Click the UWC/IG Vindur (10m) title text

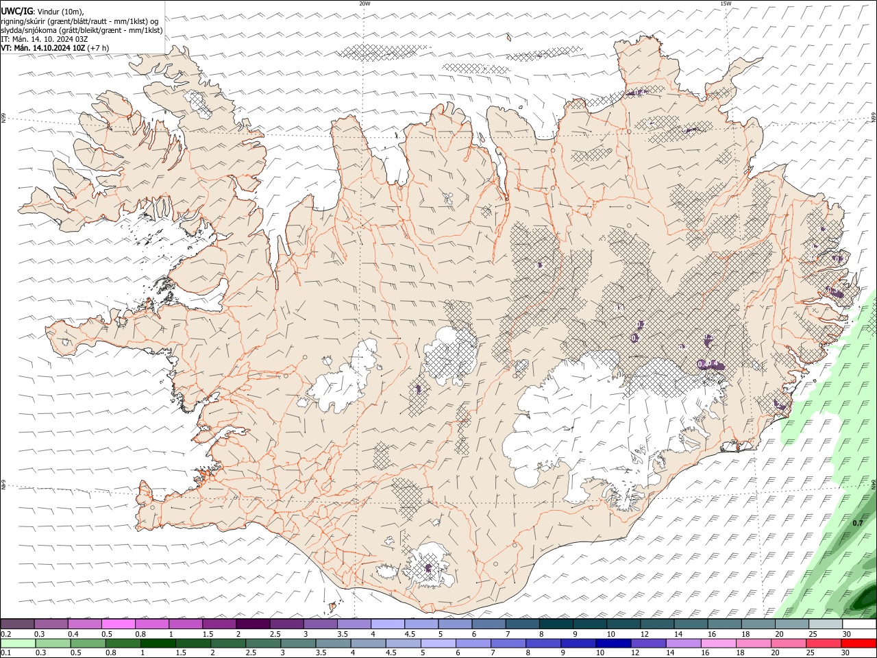[42, 12]
